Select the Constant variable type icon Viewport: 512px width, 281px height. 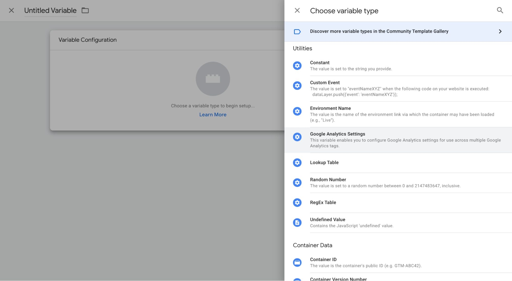point(297,65)
